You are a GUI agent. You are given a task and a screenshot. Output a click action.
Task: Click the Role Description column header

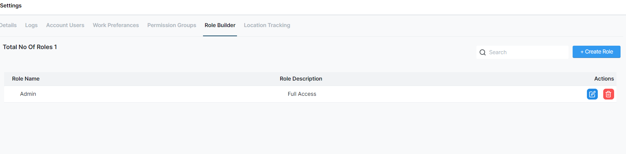click(x=301, y=79)
